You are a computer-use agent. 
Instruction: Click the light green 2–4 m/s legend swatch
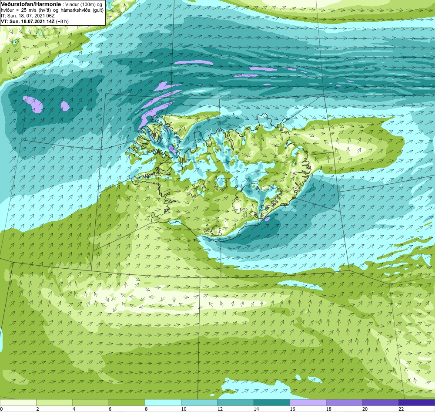click(x=54, y=402)
